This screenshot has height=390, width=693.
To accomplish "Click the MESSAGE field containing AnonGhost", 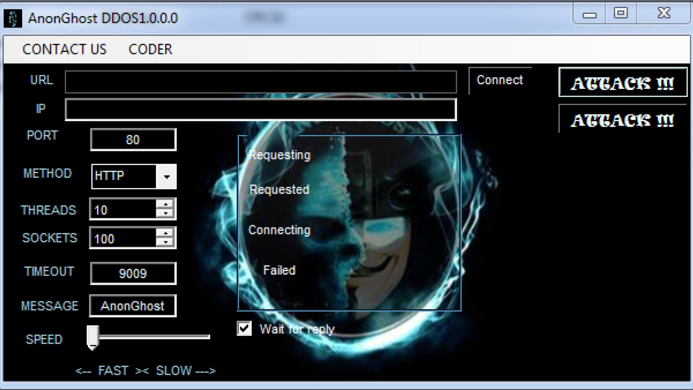I will click(x=133, y=306).
